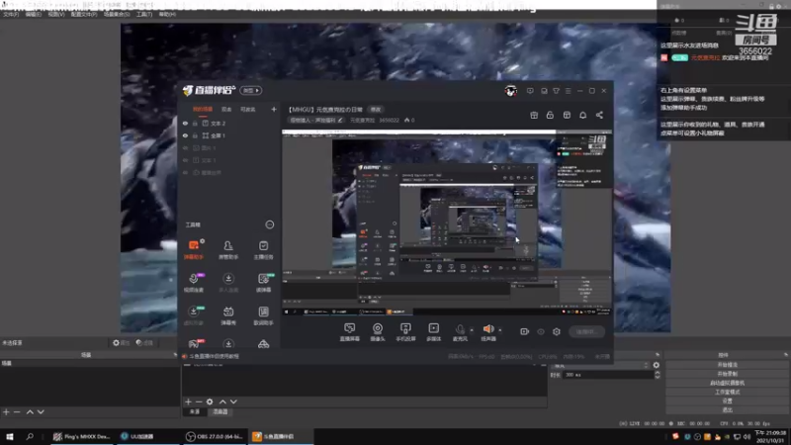This screenshot has width=791, height=445.
Task: Open the gift box icon in header
Action: click(534, 115)
